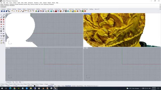
Task: Select the points tool in left sidebar
Action: pyautogui.click(x=4, y=15)
